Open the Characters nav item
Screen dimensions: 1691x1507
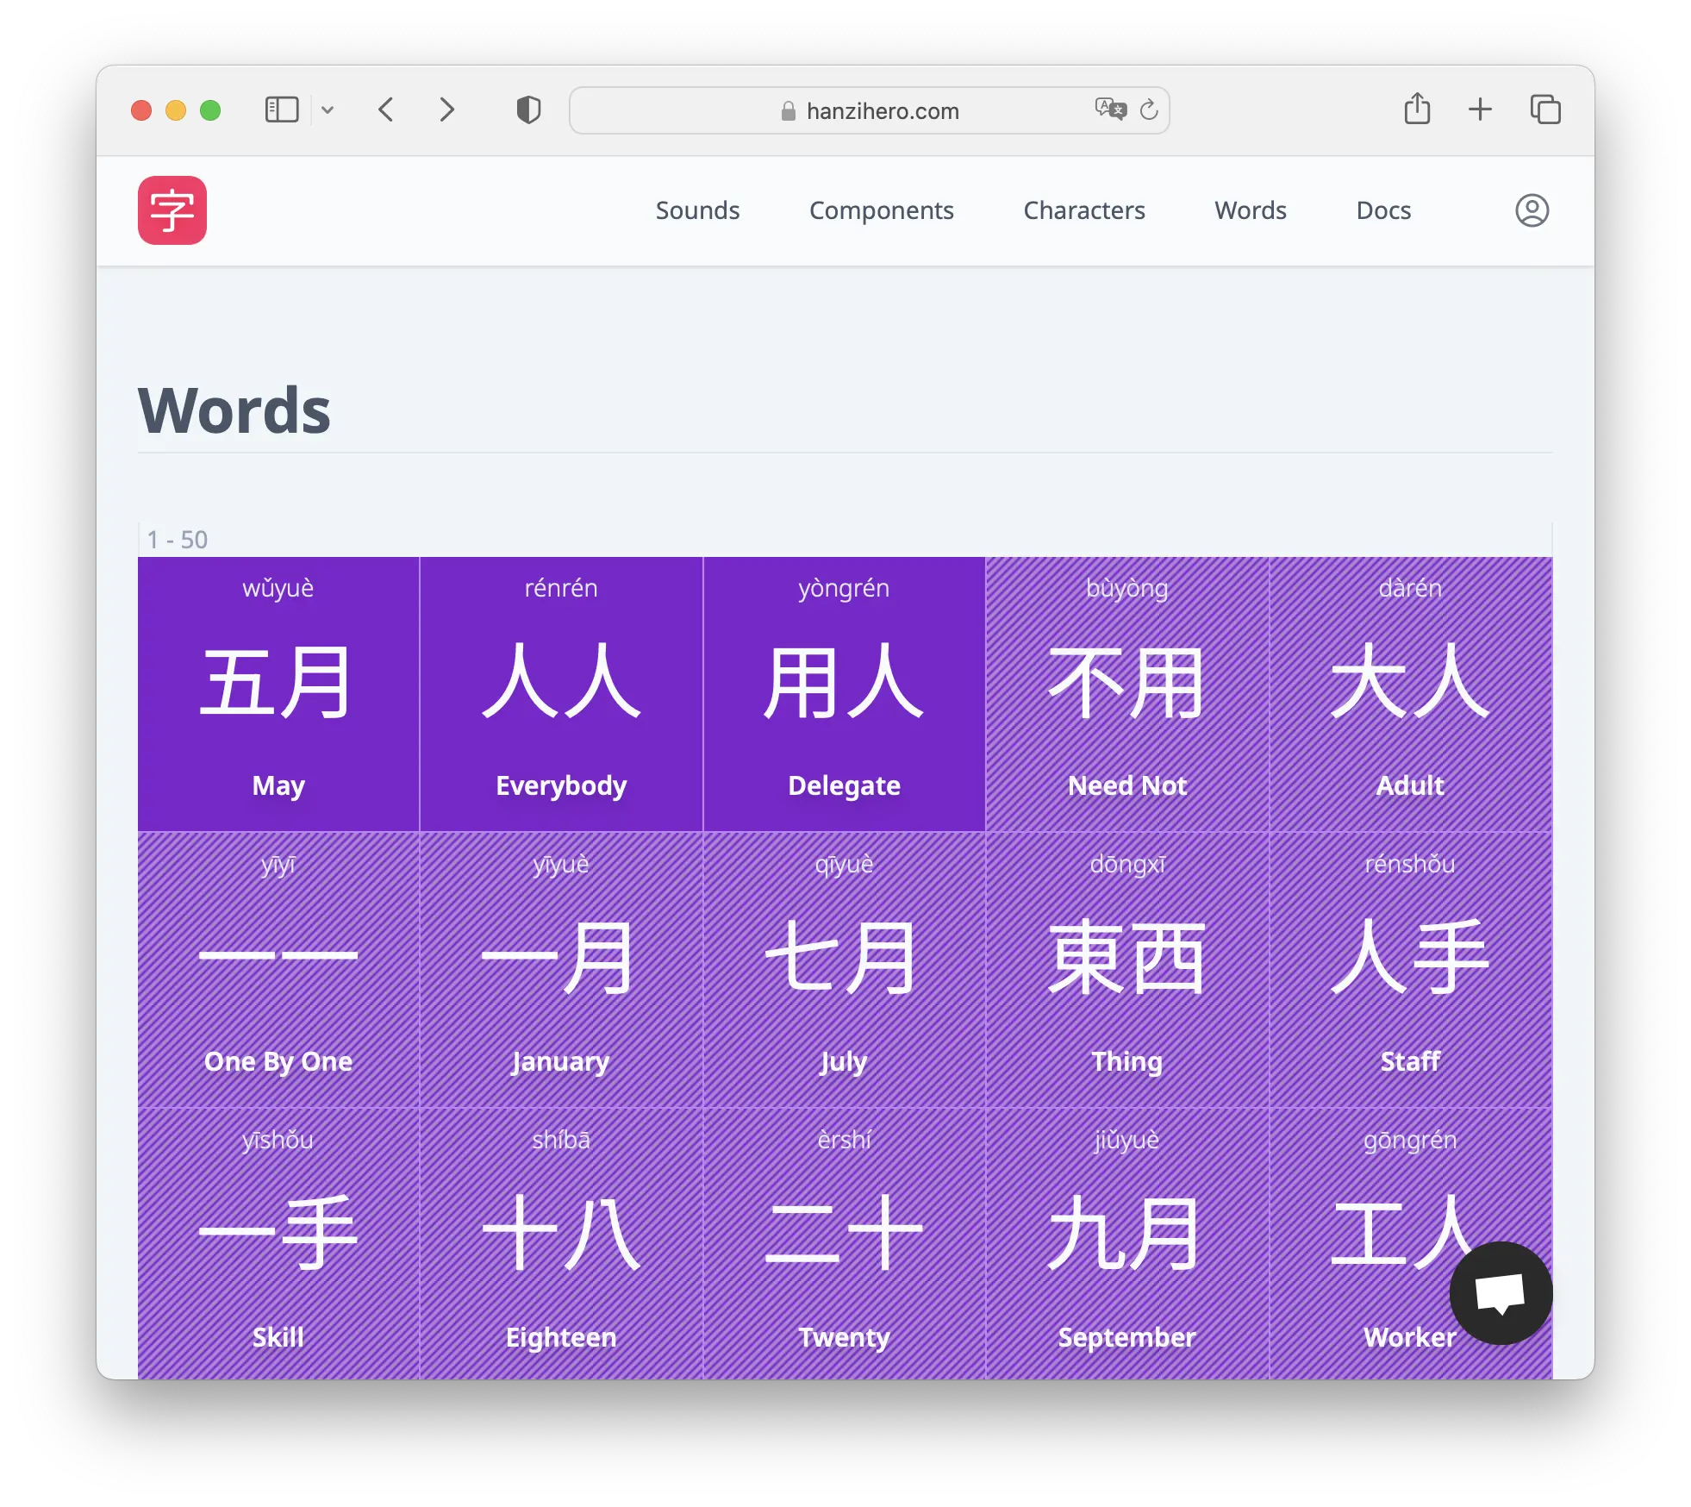[x=1083, y=210]
